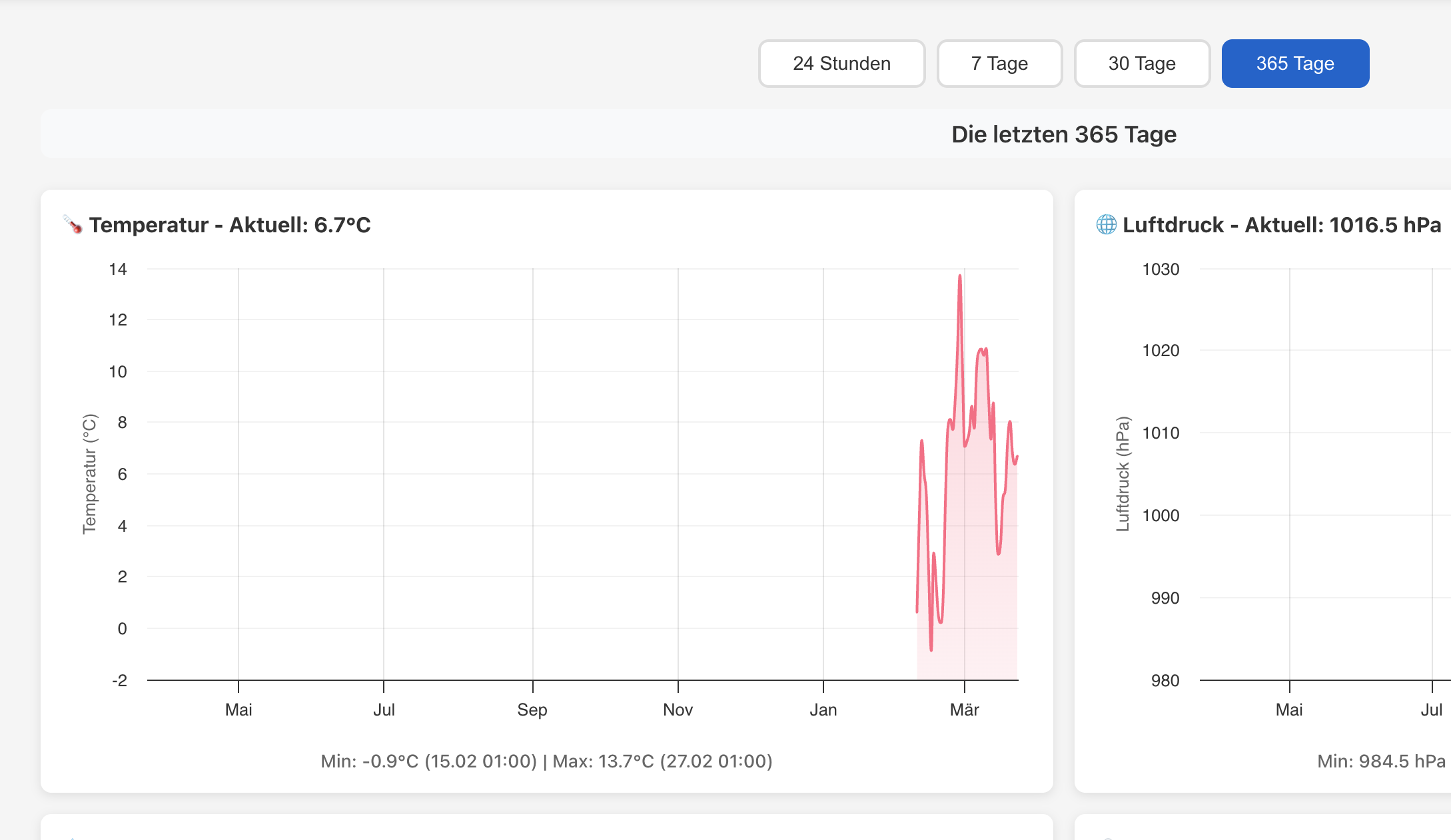Click the Min/Max temperature summary text
The height and width of the screenshot is (840, 1451).
(546, 761)
